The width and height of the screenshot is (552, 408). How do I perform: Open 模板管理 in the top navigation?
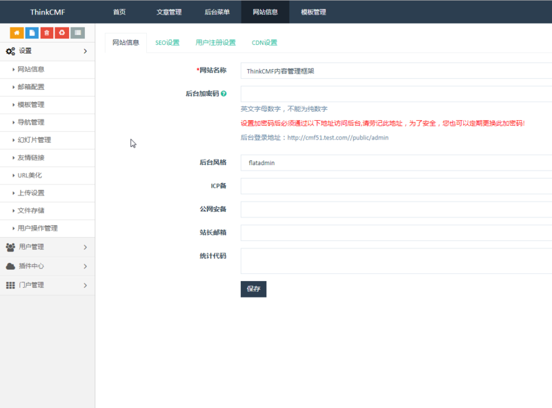[x=313, y=12]
